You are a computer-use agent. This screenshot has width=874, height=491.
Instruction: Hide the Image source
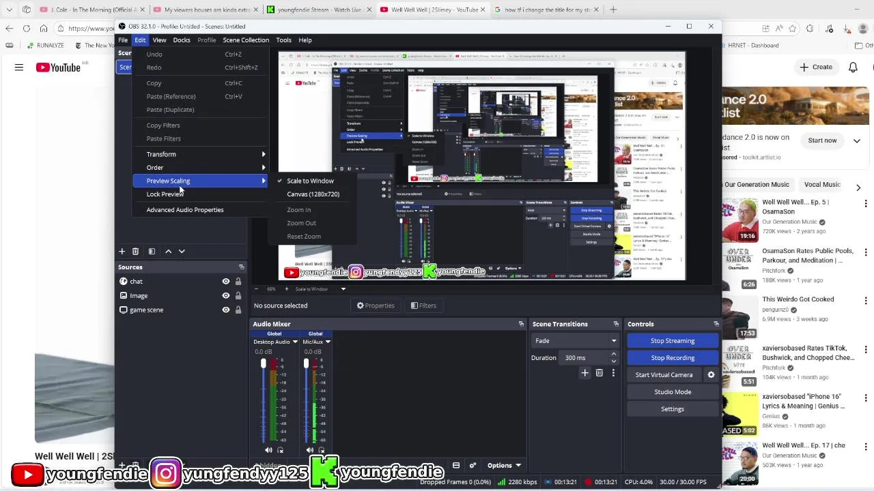226,296
